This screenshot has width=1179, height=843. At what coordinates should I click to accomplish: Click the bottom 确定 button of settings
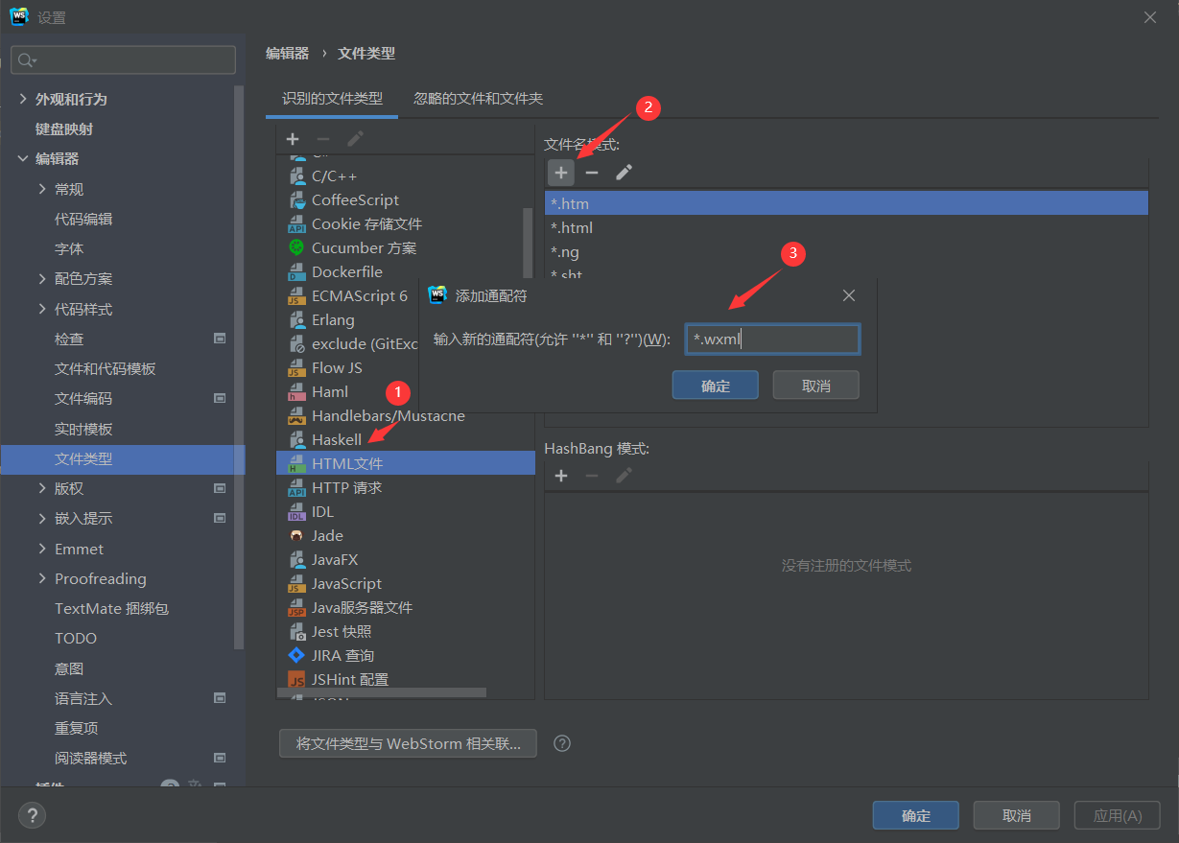pyautogui.click(x=916, y=815)
